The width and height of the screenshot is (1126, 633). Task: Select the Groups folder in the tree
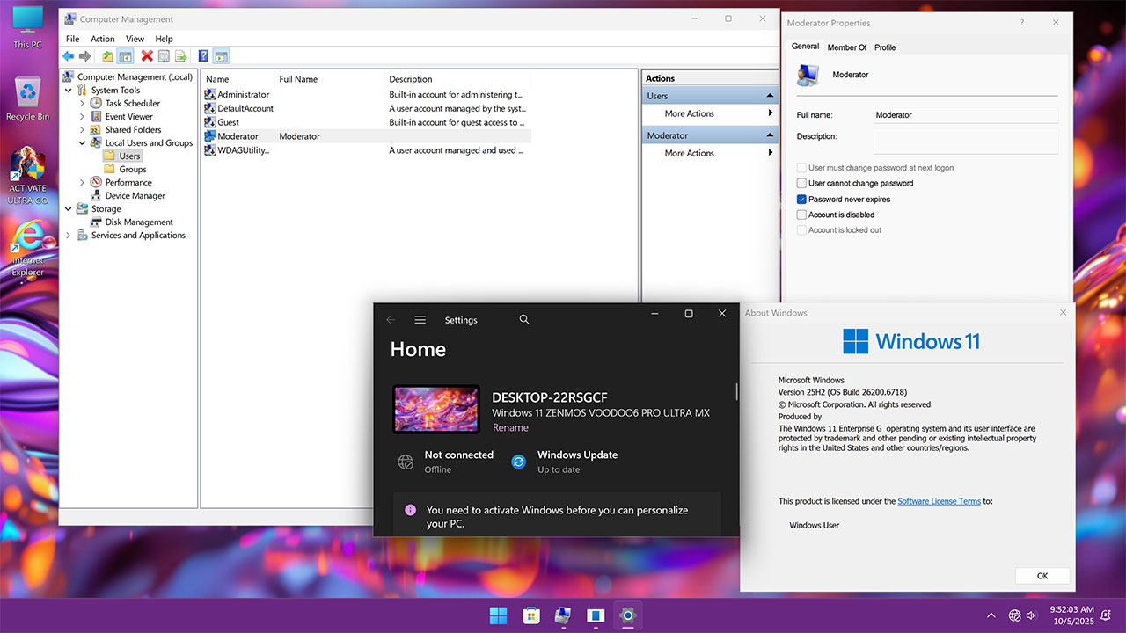point(133,169)
